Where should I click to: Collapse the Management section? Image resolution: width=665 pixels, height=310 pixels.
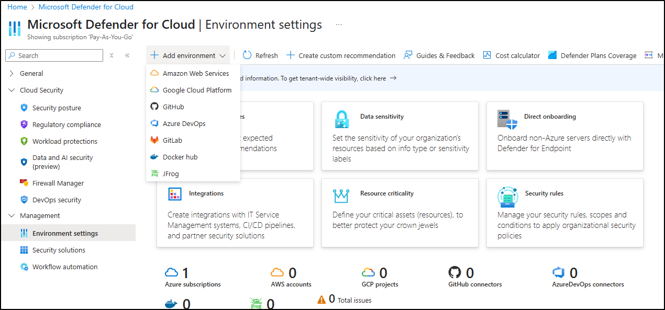pyautogui.click(x=12, y=216)
